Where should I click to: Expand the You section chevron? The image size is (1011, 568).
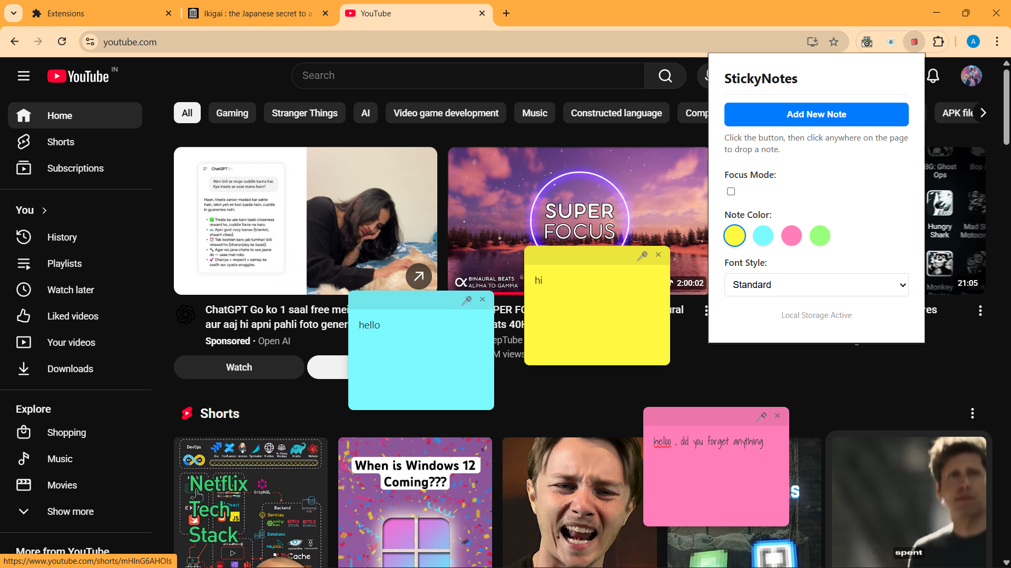click(x=45, y=211)
